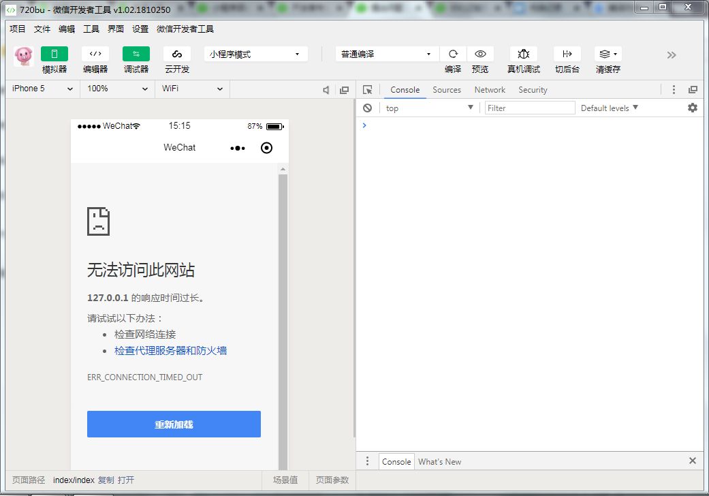Click the 检查代理服务器和防火墙 link
Viewport: 709px width, 496px height.
point(170,350)
